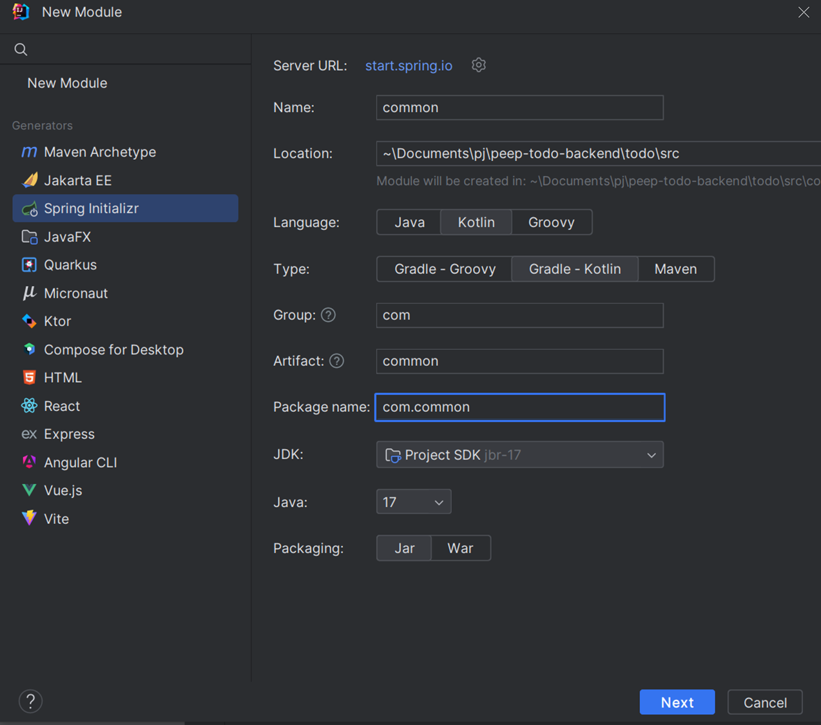Click the Vue.js logo icon
The height and width of the screenshot is (725, 821).
pos(29,490)
